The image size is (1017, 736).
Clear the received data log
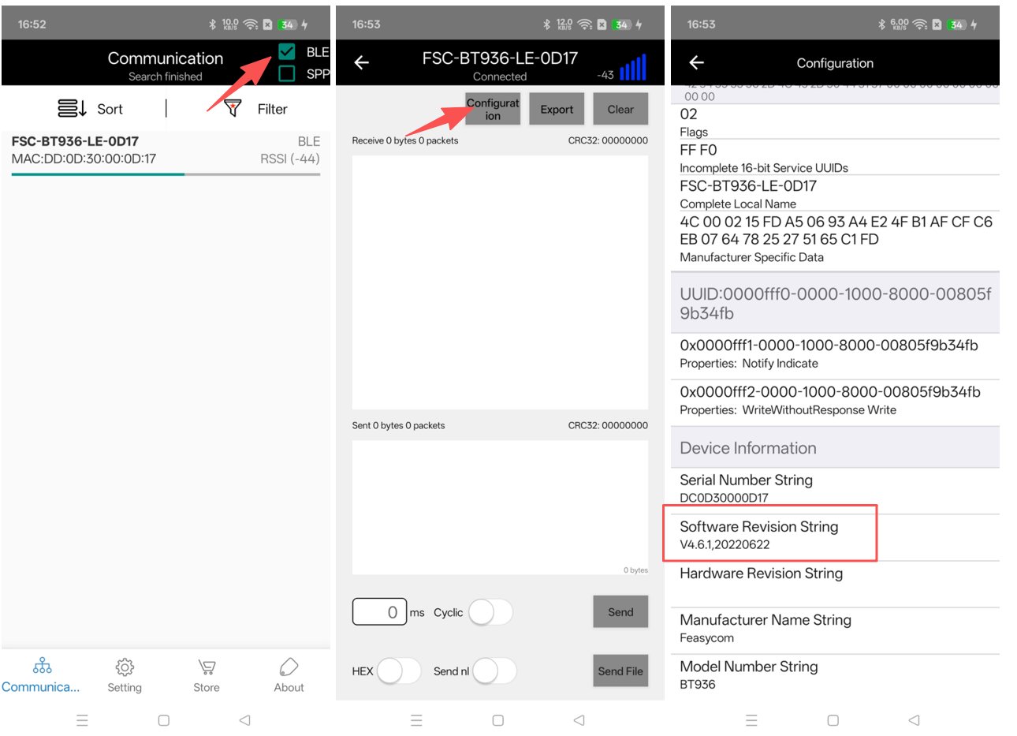tap(620, 110)
